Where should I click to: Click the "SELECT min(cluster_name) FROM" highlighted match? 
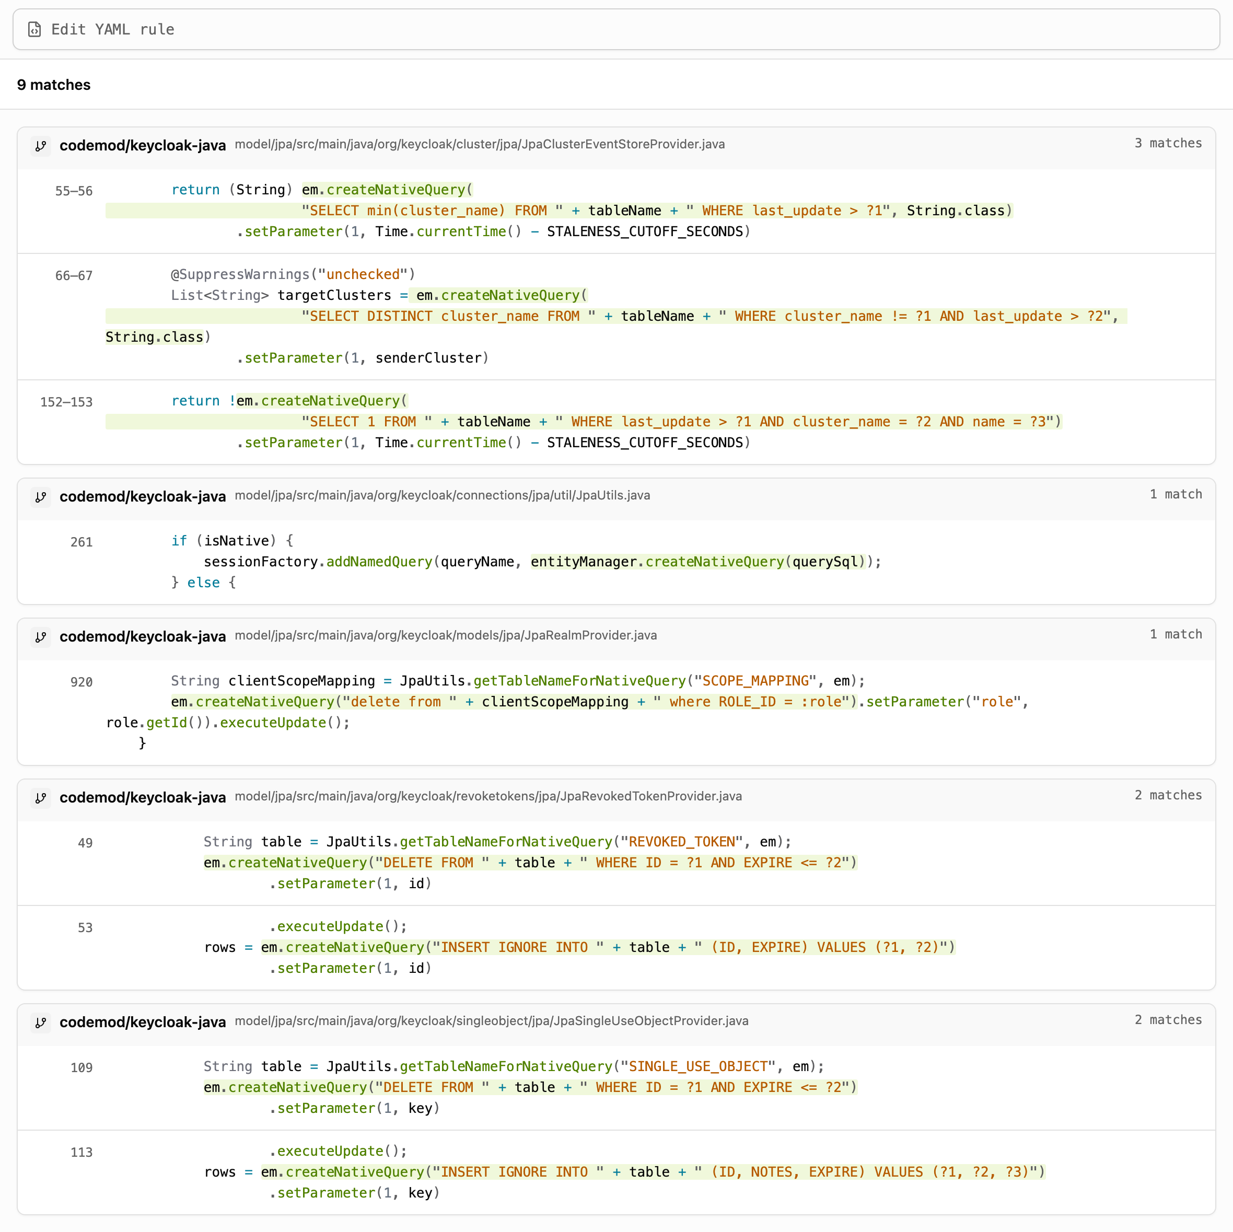pyautogui.click(x=559, y=211)
